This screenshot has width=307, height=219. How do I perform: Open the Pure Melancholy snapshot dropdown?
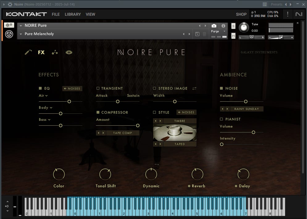pyautogui.click(x=21, y=34)
